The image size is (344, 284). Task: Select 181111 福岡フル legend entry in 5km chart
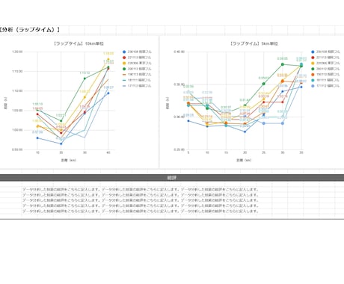(x=325, y=80)
